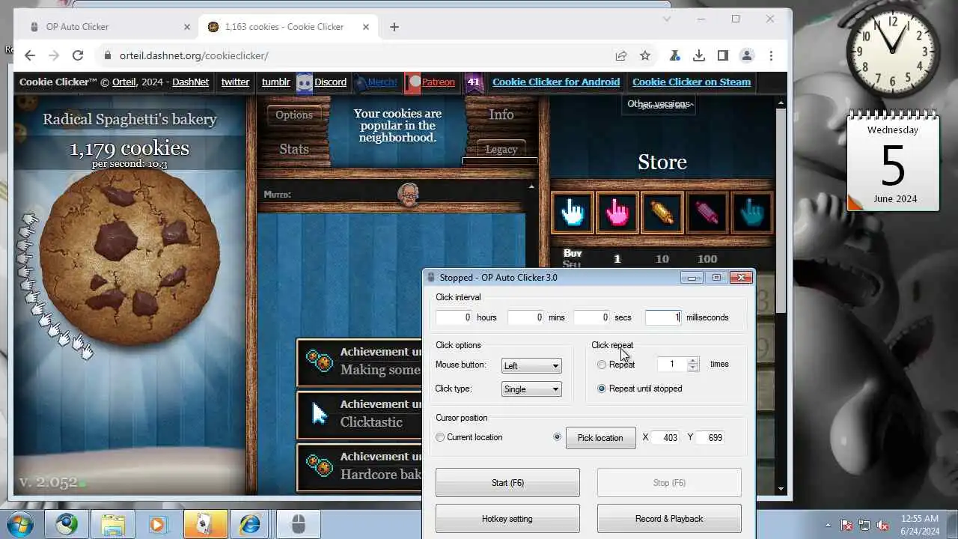
Task: Open the Legacy menu
Action: click(501, 149)
